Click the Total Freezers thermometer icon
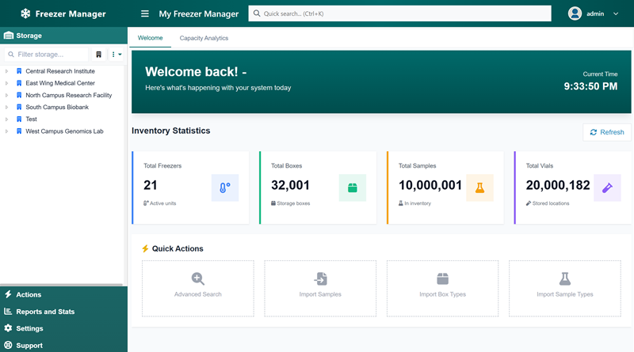The image size is (634, 352). (225, 187)
